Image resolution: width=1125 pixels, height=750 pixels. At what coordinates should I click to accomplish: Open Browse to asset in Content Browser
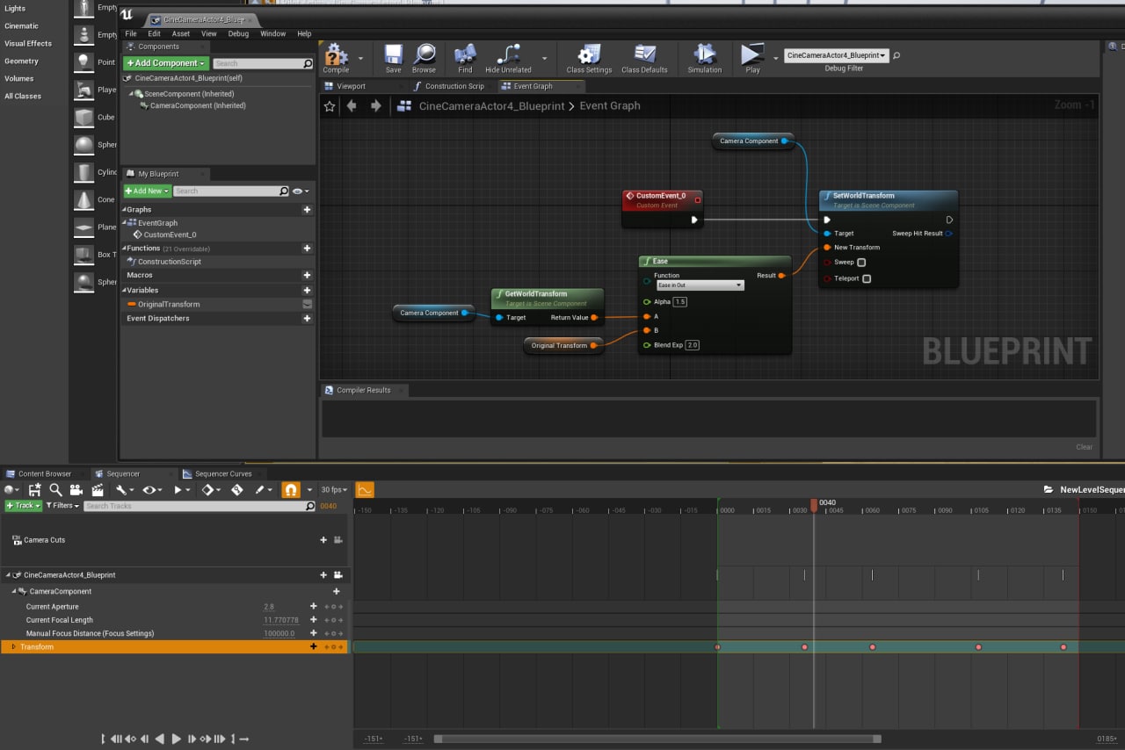coord(424,59)
